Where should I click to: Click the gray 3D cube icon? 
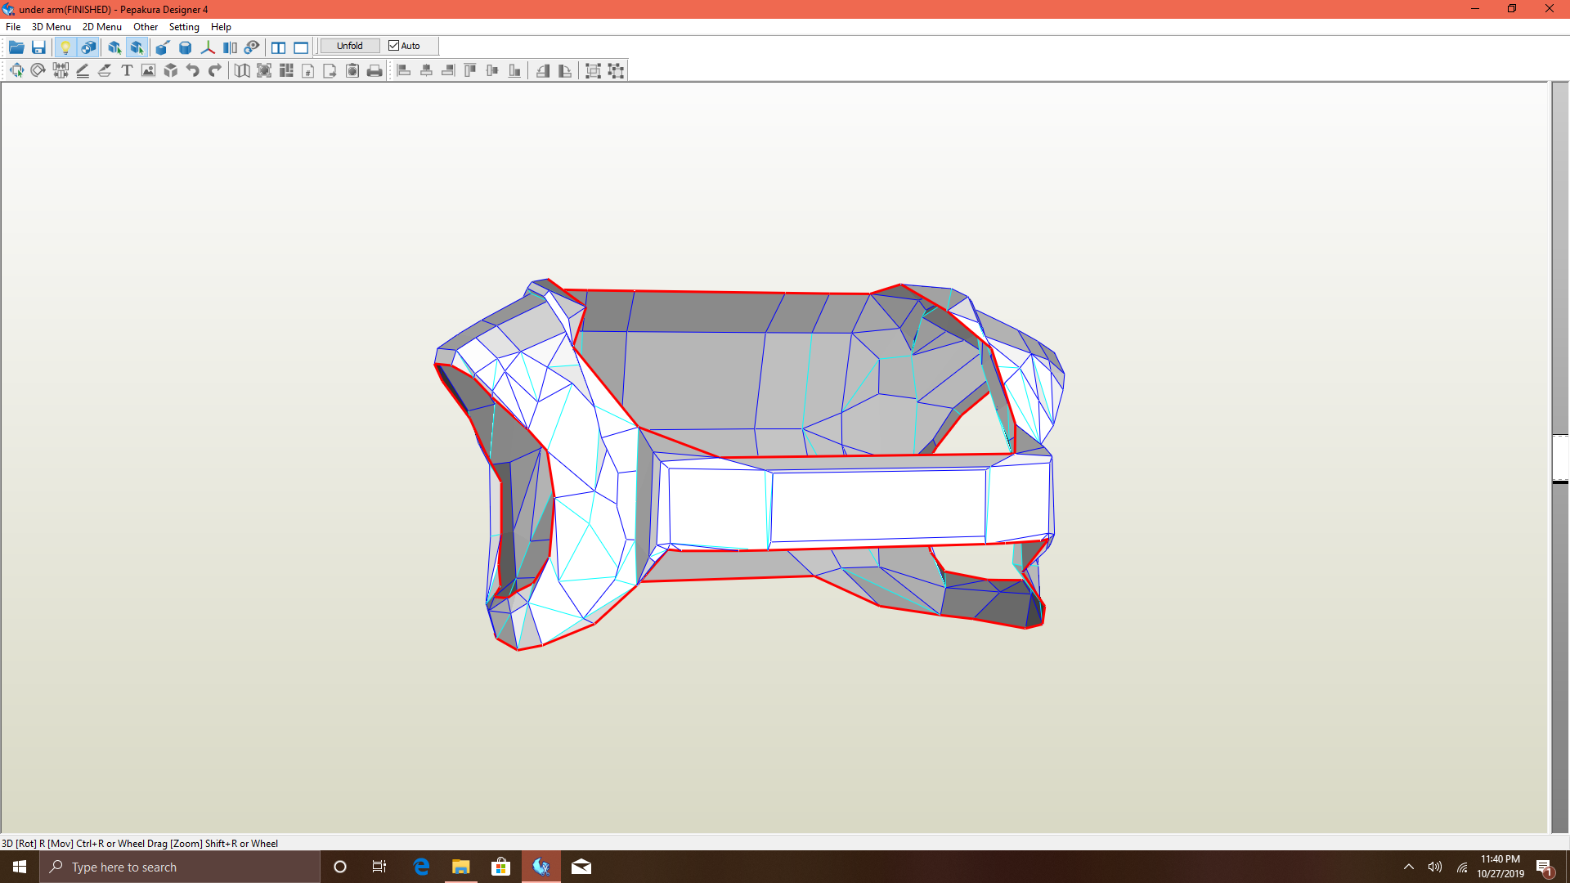(171, 70)
